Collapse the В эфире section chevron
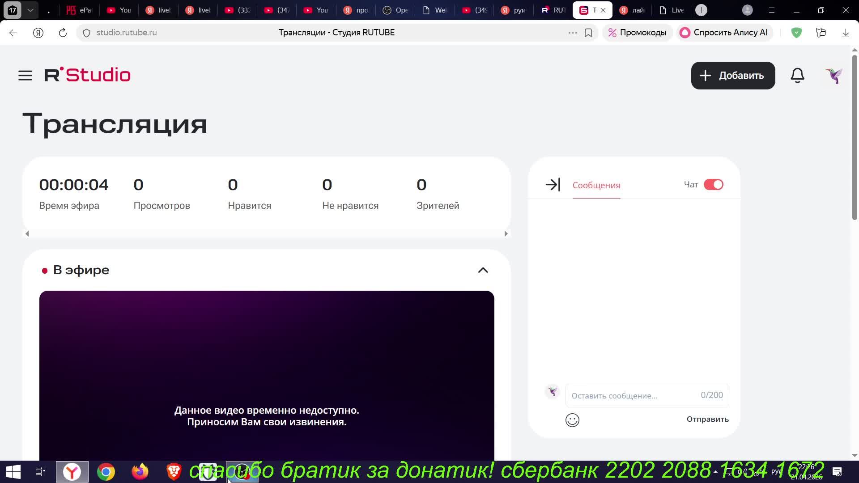 coord(483,270)
